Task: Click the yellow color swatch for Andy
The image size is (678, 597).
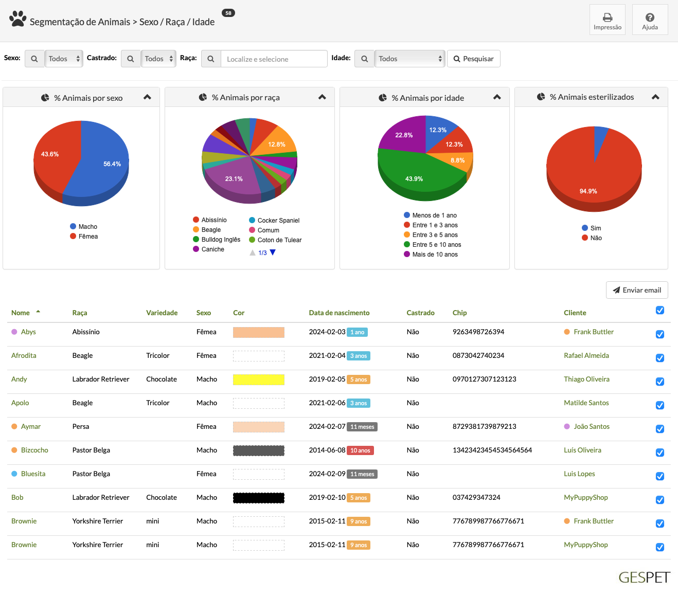Action: pyautogui.click(x=259, y=379)
